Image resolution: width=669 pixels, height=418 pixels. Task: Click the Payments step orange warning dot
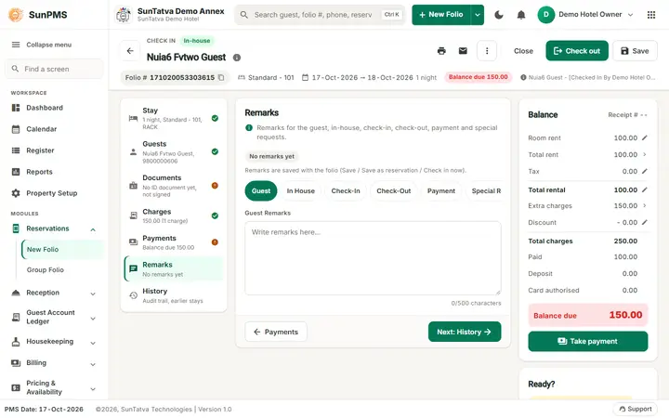point(215,242)
